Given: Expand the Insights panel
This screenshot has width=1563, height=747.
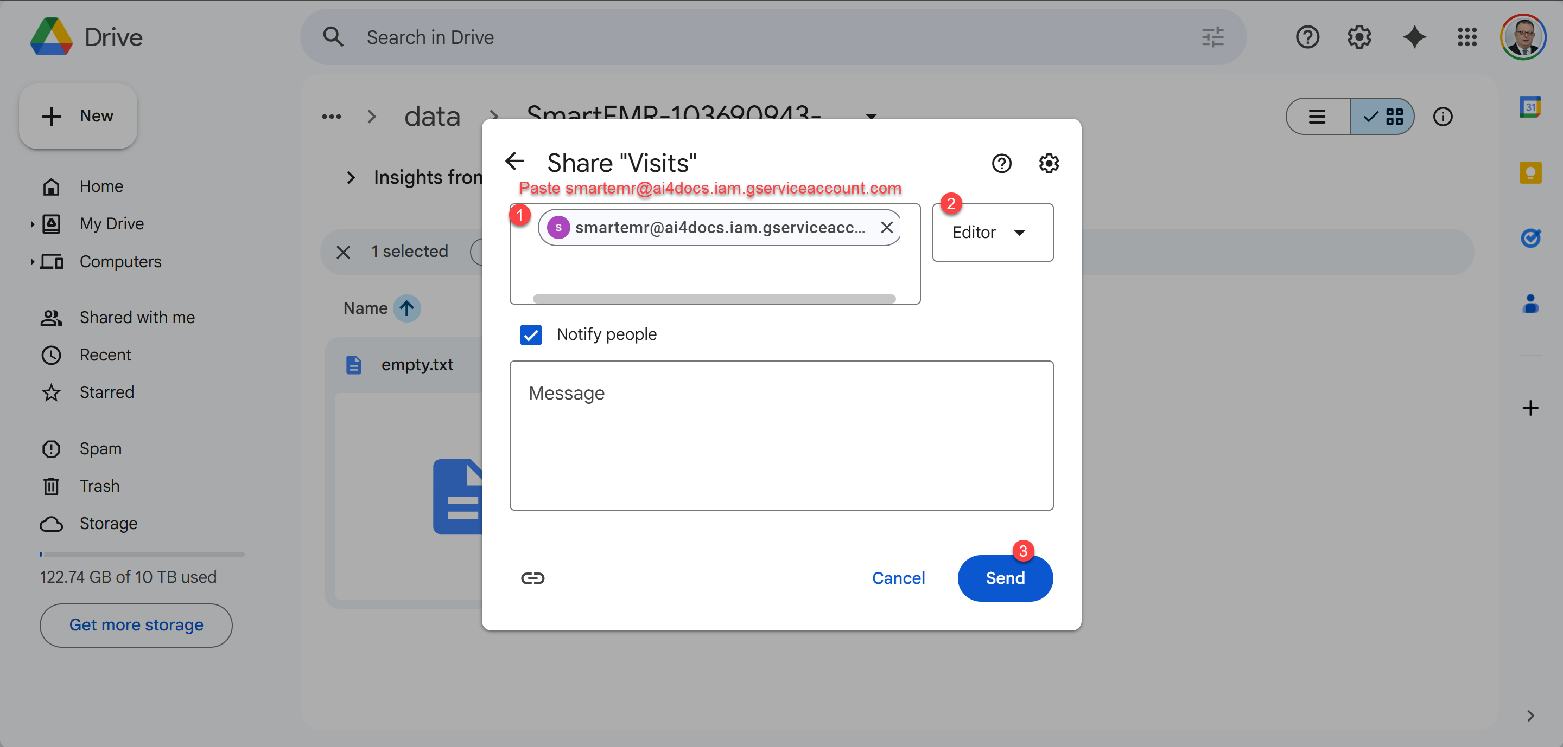Looking at the screenshot, I should tap(351, 177).
